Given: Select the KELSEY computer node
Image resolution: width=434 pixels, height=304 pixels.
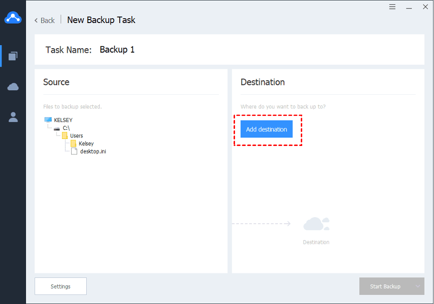Looking at the screenshot, I should 63,120.
